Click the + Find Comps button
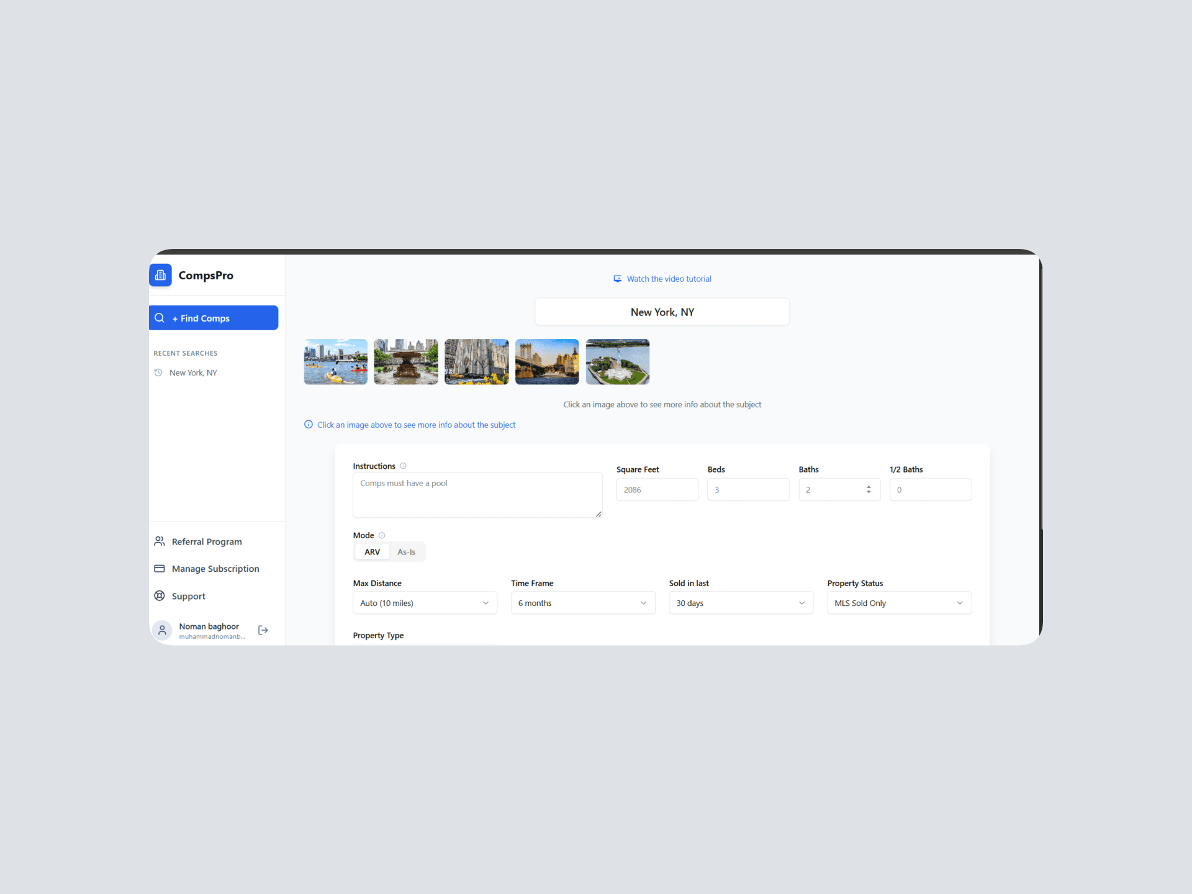Image resolution: width=1192 pixels, height=894 pixels. (214, 318)
